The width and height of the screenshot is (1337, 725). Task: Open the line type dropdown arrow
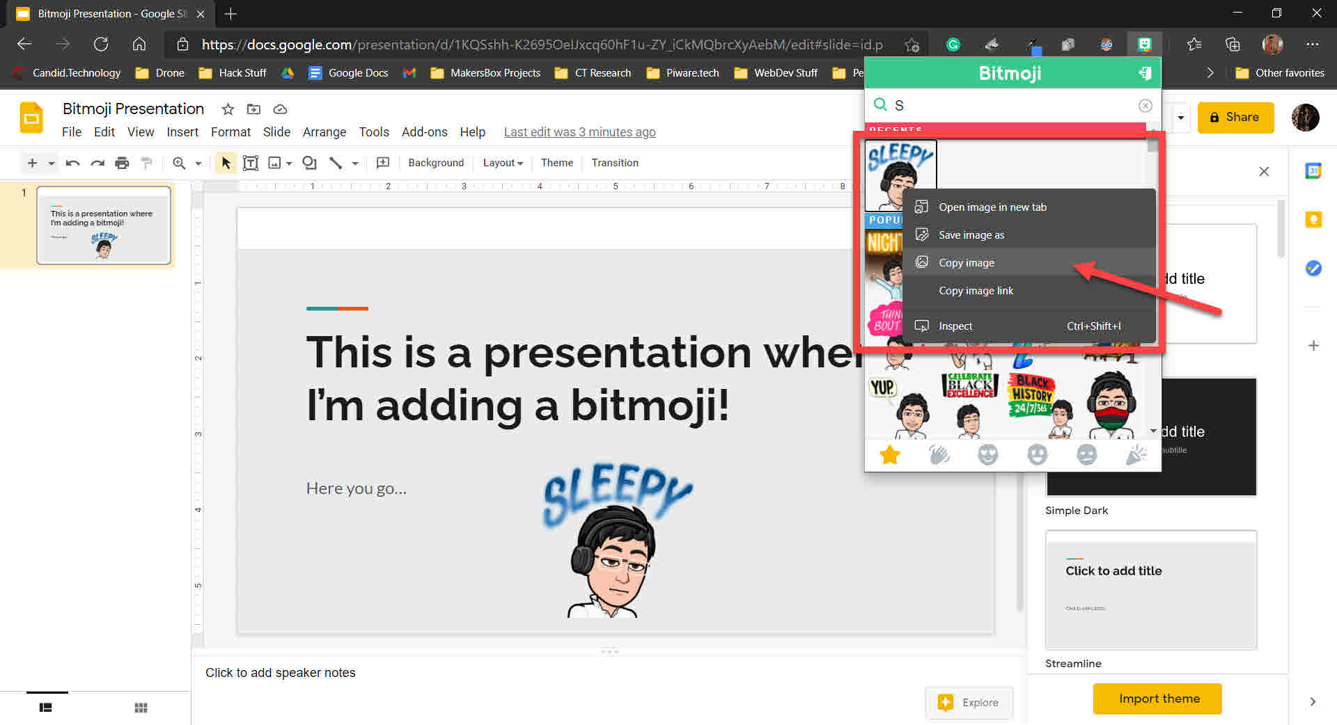click(x=355, y=164)
